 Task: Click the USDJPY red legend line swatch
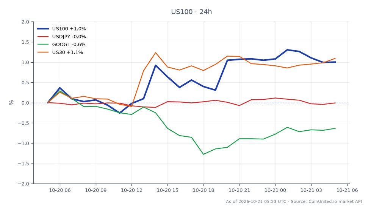click(x=43, y=37)
